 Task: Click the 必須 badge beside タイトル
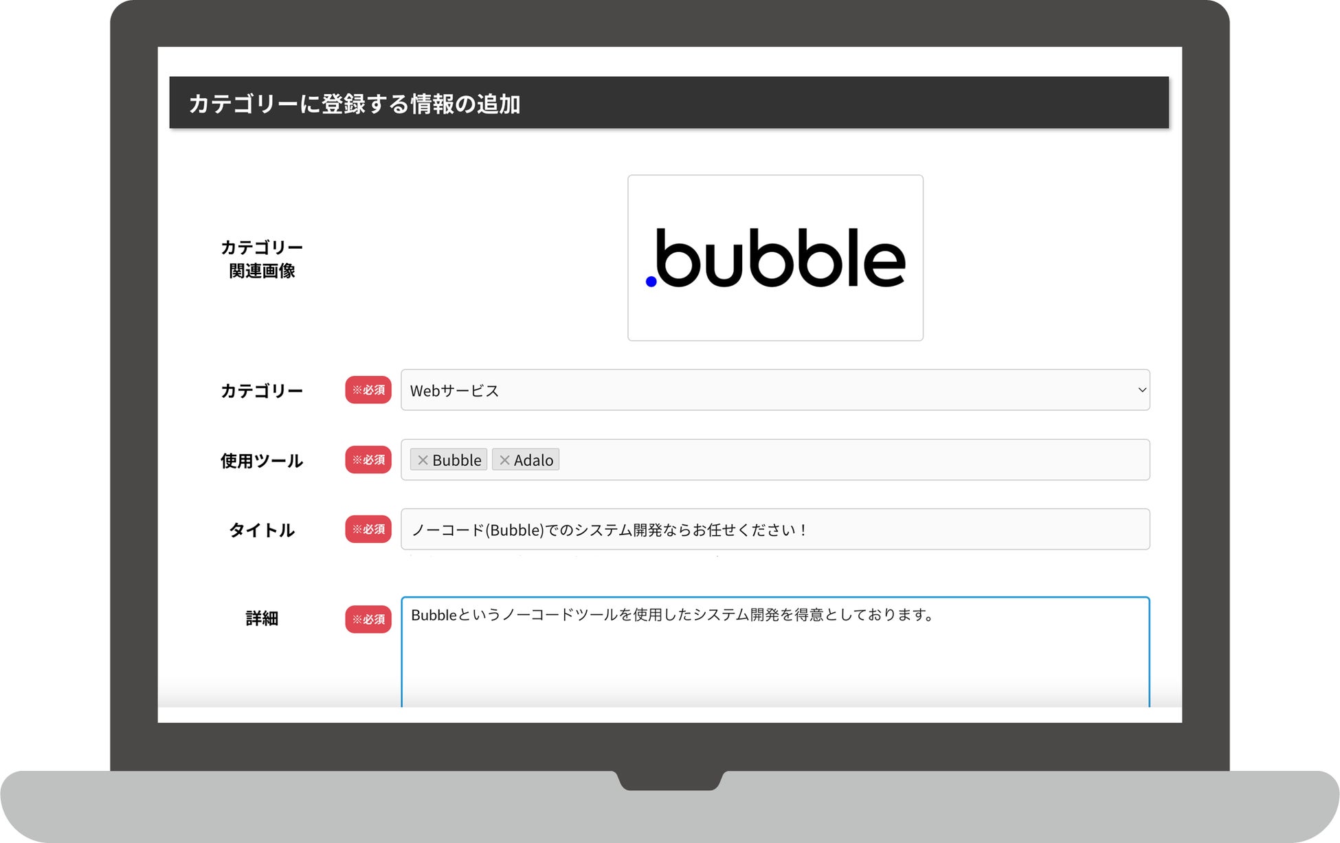tap(368, 530)
